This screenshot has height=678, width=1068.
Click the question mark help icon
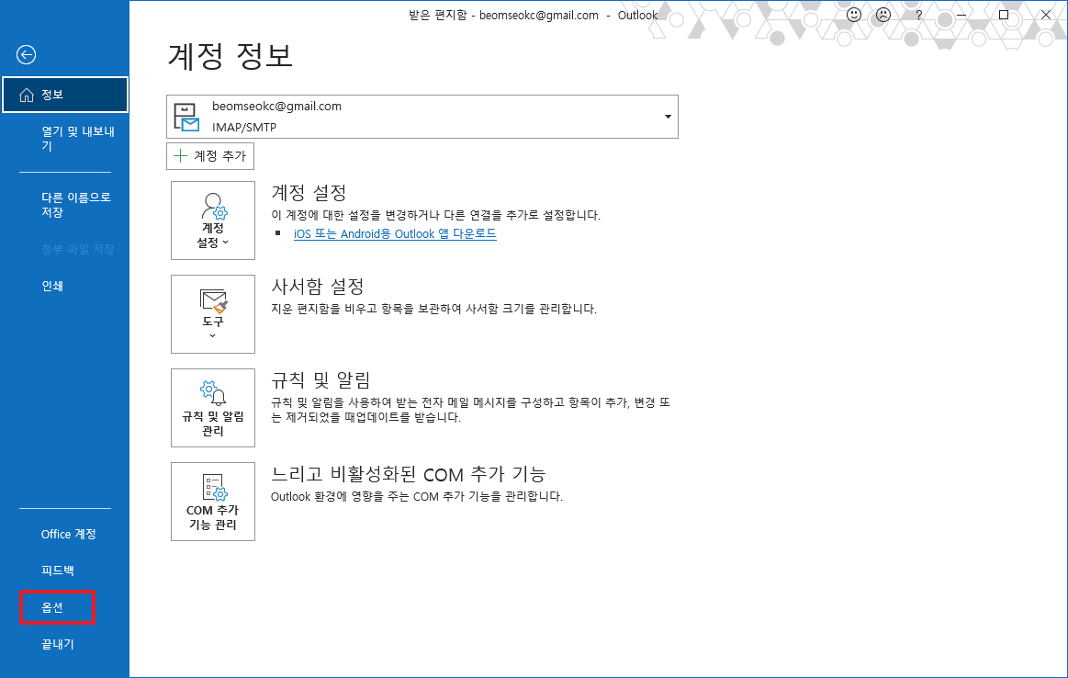(919, 15)
